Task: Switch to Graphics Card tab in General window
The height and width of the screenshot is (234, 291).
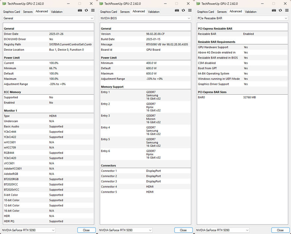Action: point(12,12)
